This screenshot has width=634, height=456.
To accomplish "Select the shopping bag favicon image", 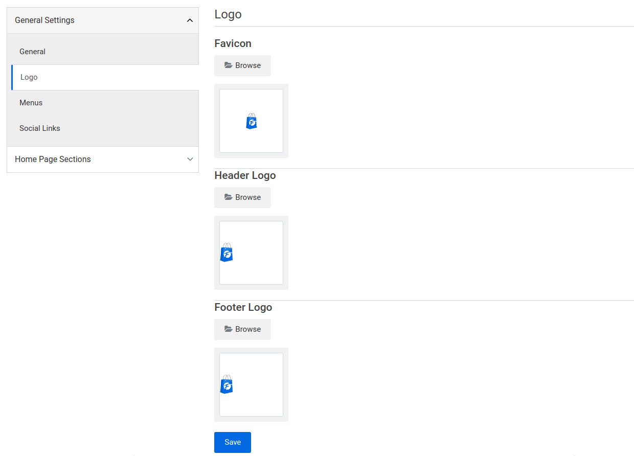I will click(251, 121).
